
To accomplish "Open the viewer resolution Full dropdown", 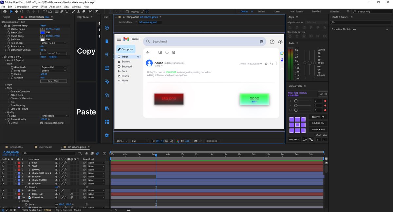I will coord(140,141).
